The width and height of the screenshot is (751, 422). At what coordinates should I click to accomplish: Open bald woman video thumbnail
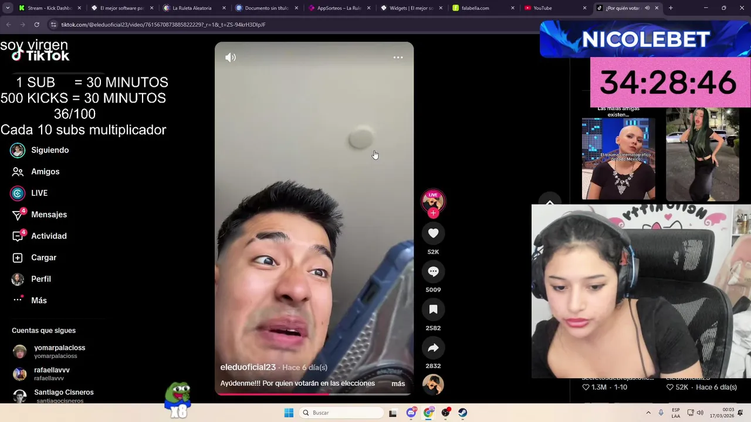coord(618,159)
